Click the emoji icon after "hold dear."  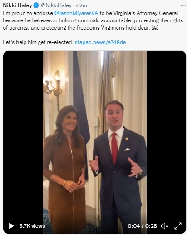155,28
